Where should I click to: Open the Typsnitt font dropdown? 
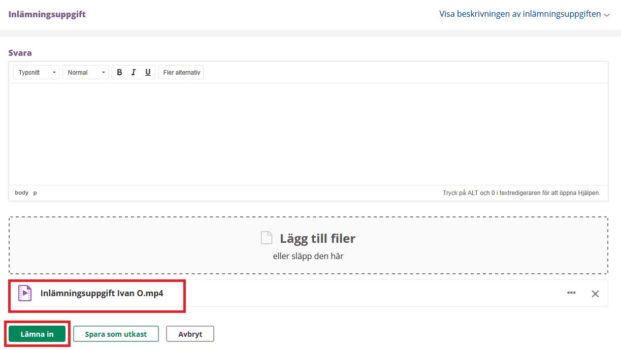36,73
